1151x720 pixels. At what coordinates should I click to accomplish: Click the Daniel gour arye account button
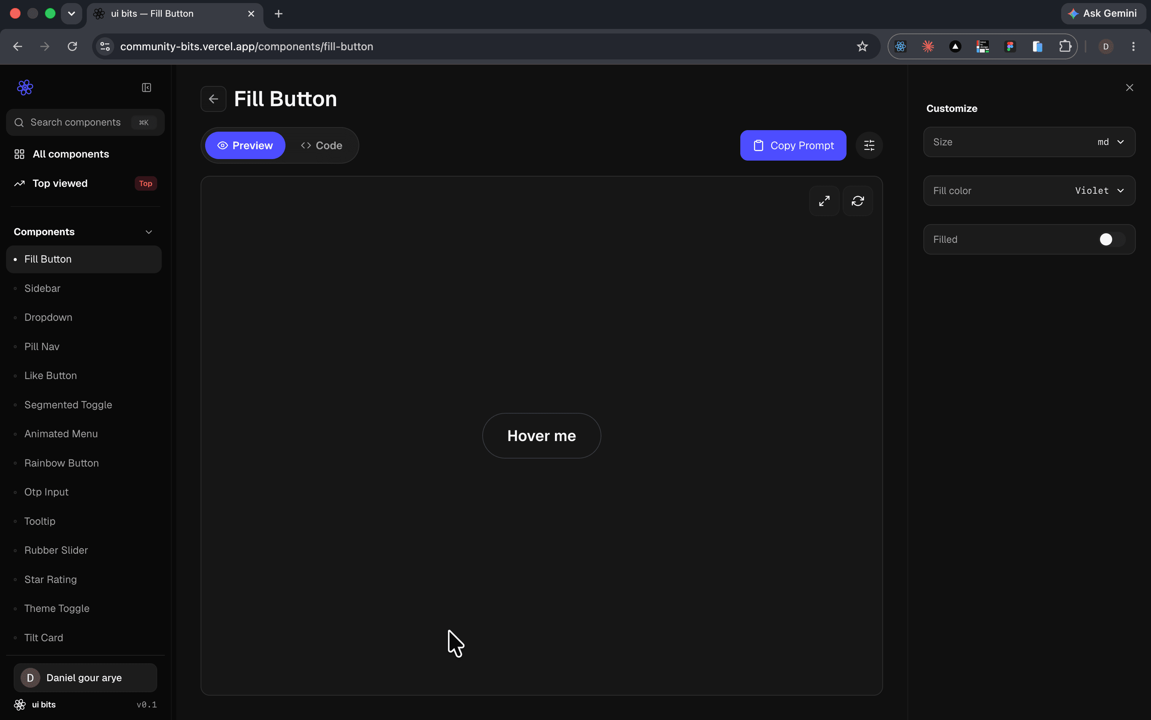pos(85,678)
